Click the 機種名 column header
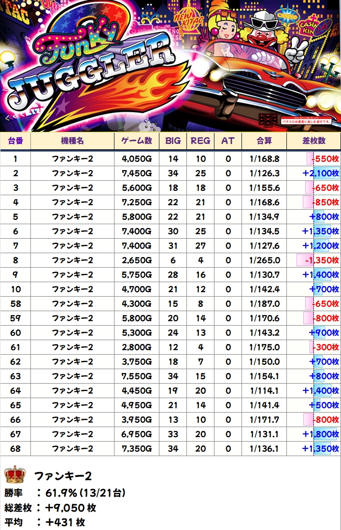341x530 pixels. (72, 141)
